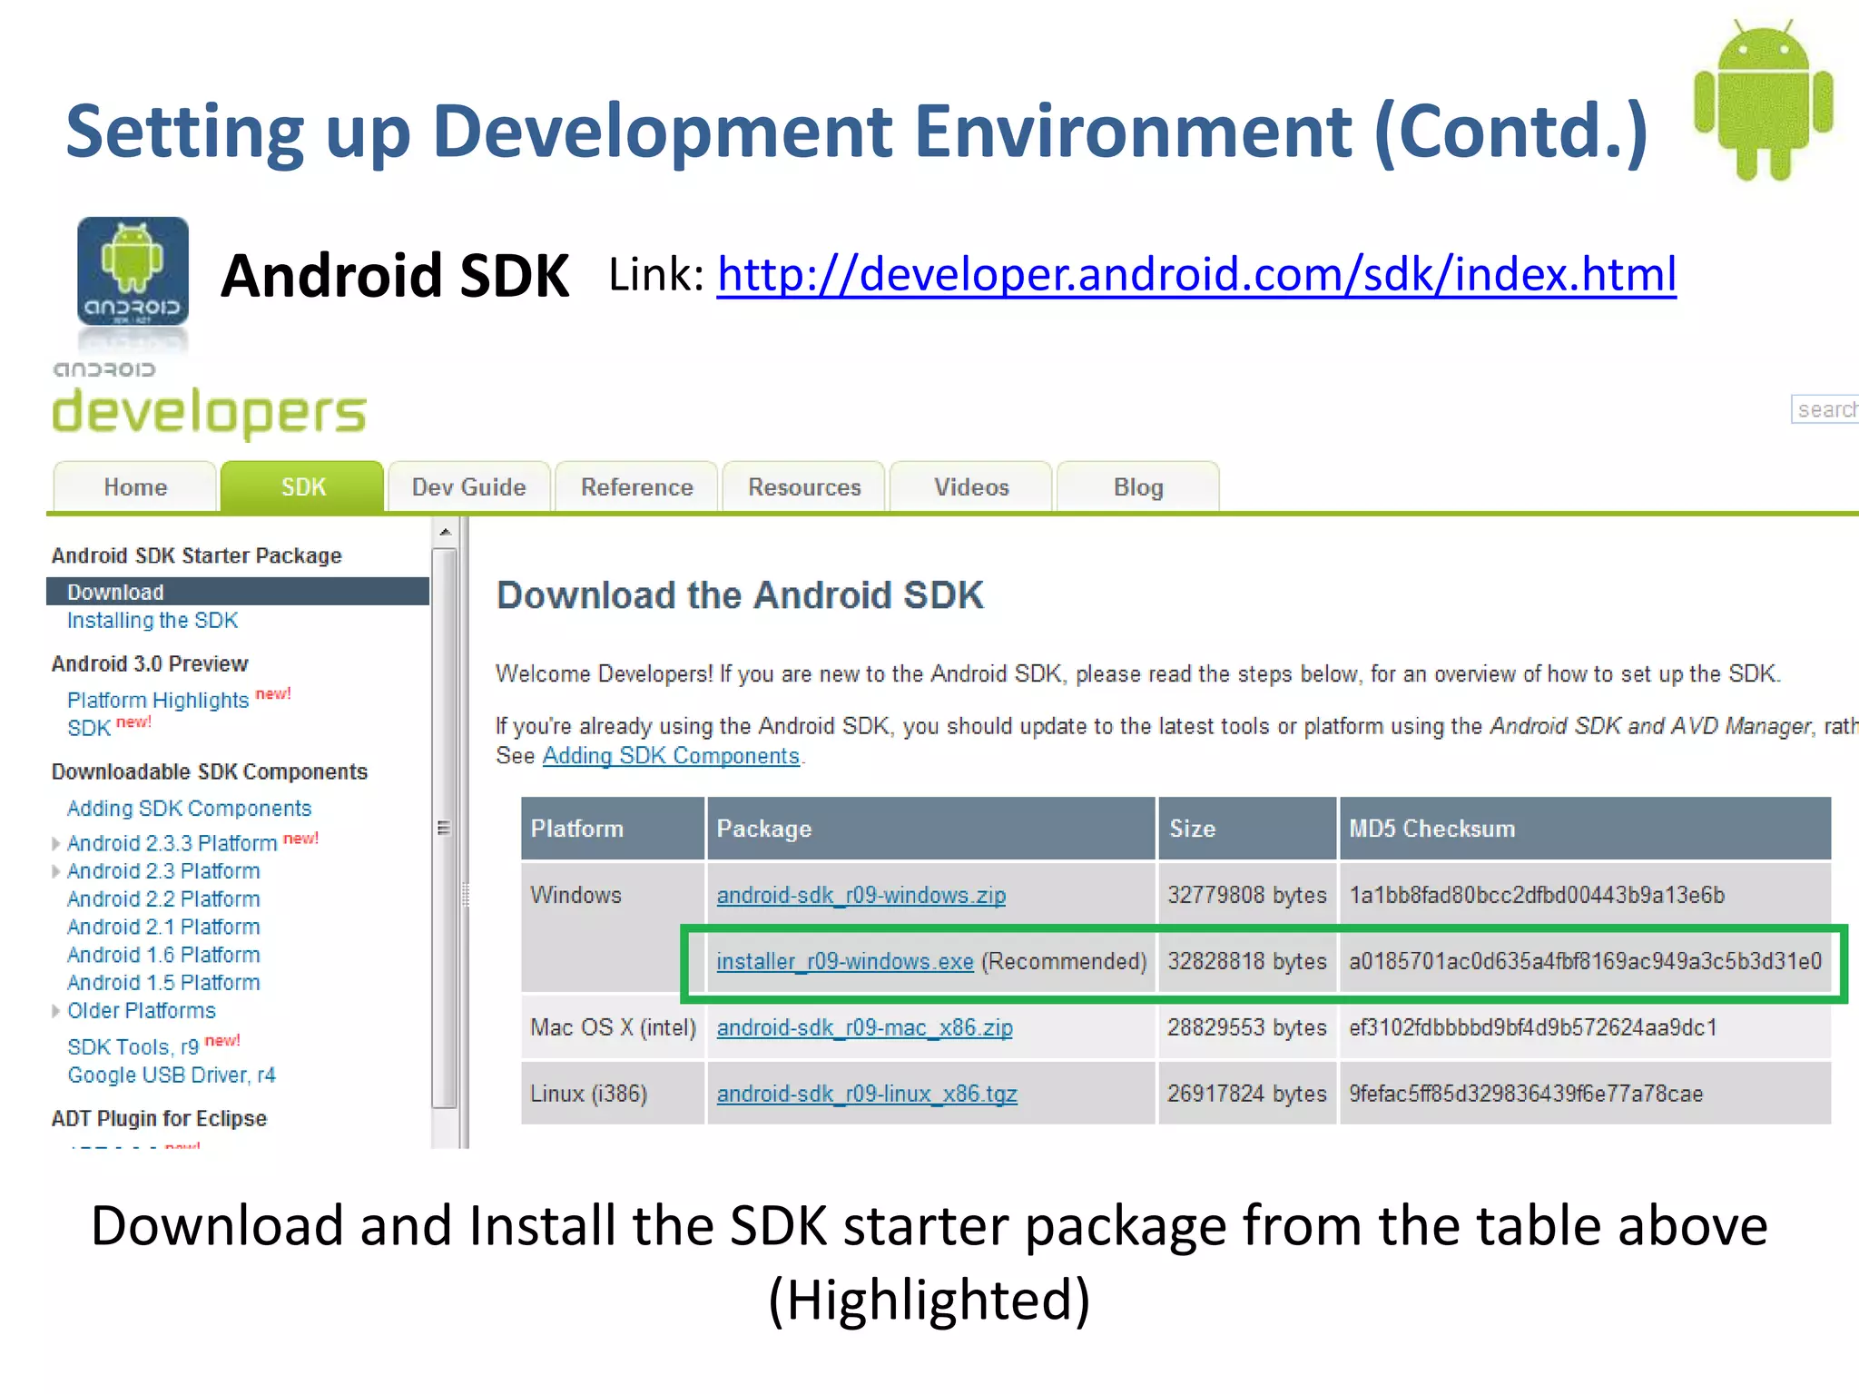
Task: Click the sidebar scrollbar thumb
Action: (x=445, y=828)
